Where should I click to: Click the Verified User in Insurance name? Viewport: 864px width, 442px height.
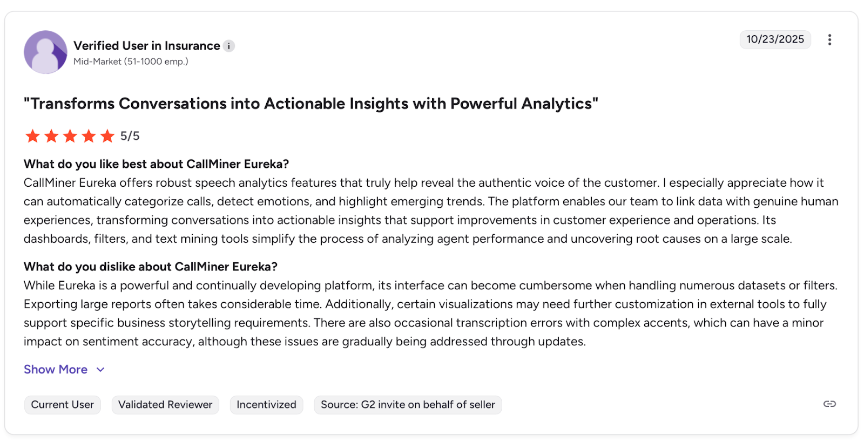coord(147,46)
